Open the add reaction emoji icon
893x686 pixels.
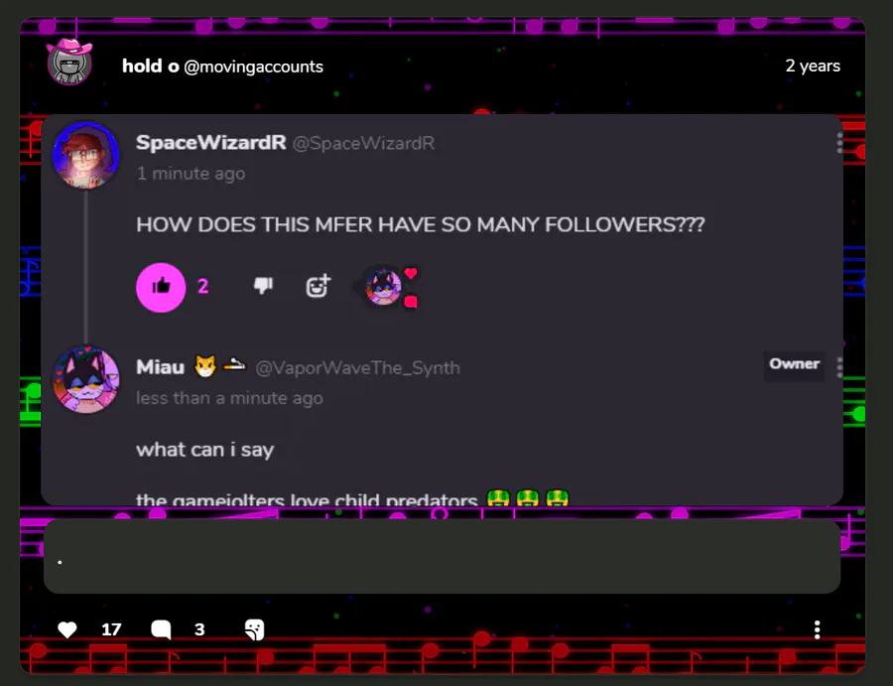(318, 286)
